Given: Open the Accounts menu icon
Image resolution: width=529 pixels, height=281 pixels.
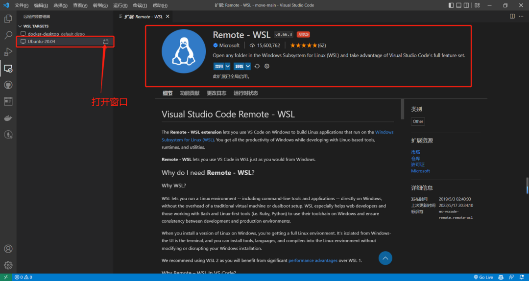Looking at the screenshot, I should click(8, 249).
